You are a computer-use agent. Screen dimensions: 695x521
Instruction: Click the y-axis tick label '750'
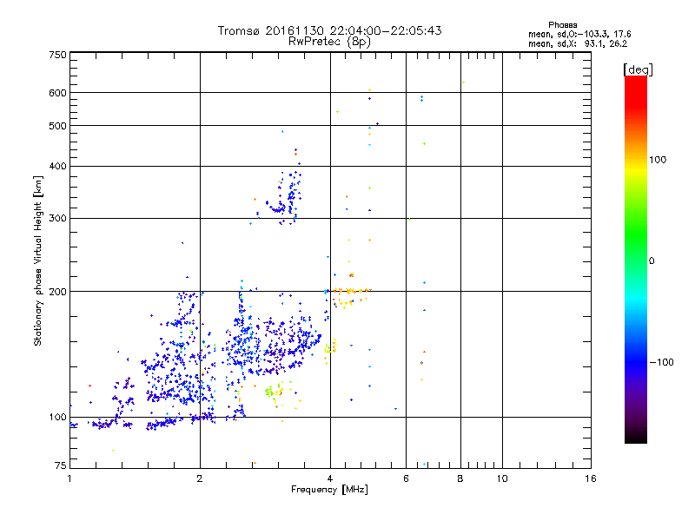pyautogui.click(x=57, y=55)
